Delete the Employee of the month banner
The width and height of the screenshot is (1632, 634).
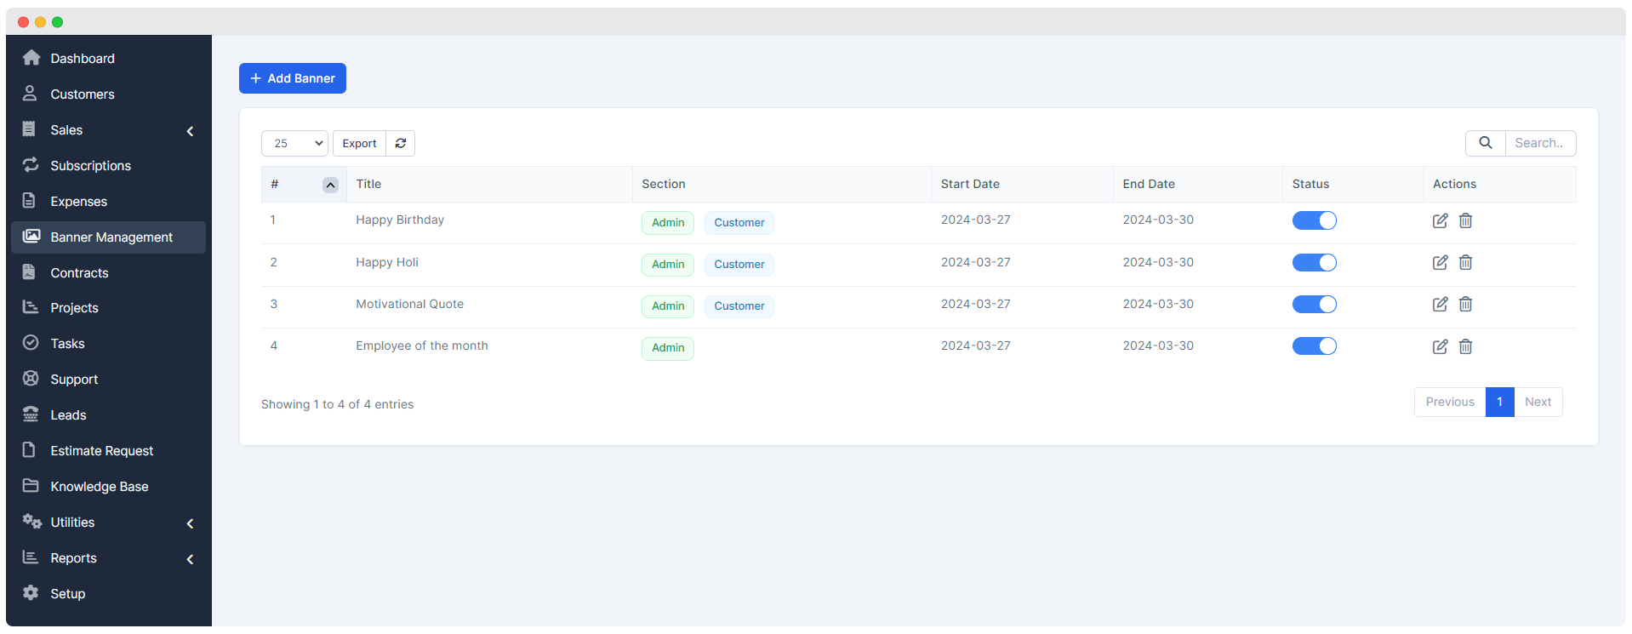pyautogui.click(x=1465, y=346)
